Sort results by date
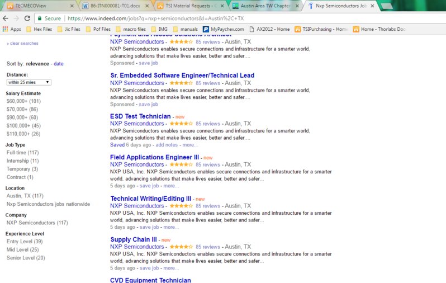 [x=59, y=64]
